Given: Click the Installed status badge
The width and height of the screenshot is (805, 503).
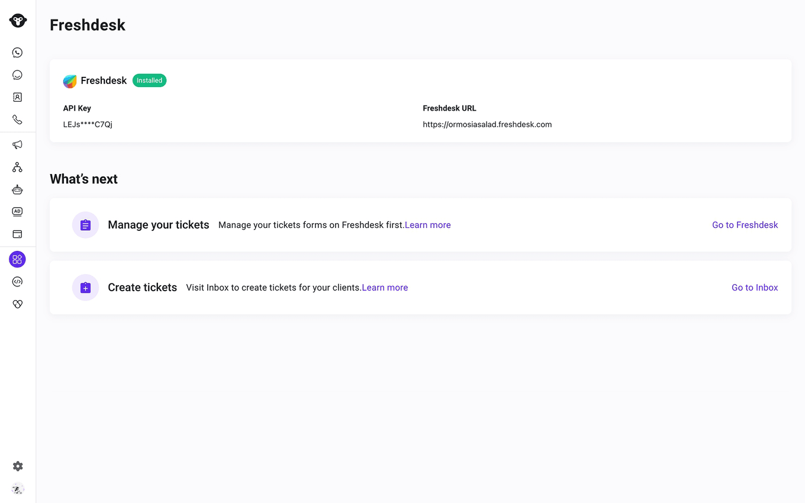Looking at the screenshot, I should pyautogui.click(x=149, y=80).
